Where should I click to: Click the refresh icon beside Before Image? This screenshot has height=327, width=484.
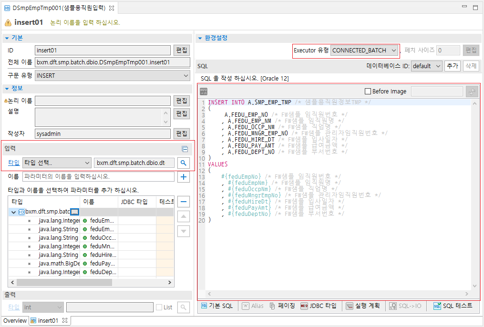coord(472,91)
